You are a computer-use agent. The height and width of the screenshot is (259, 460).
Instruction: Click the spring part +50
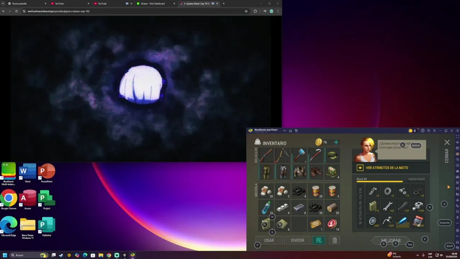coord(402,206)
